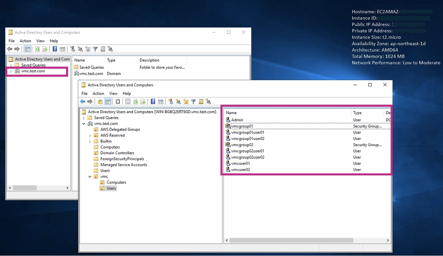Click Forward arrow in back window toolbar
The width and height of the screenshot is (443, 256).
pos(17,49)
